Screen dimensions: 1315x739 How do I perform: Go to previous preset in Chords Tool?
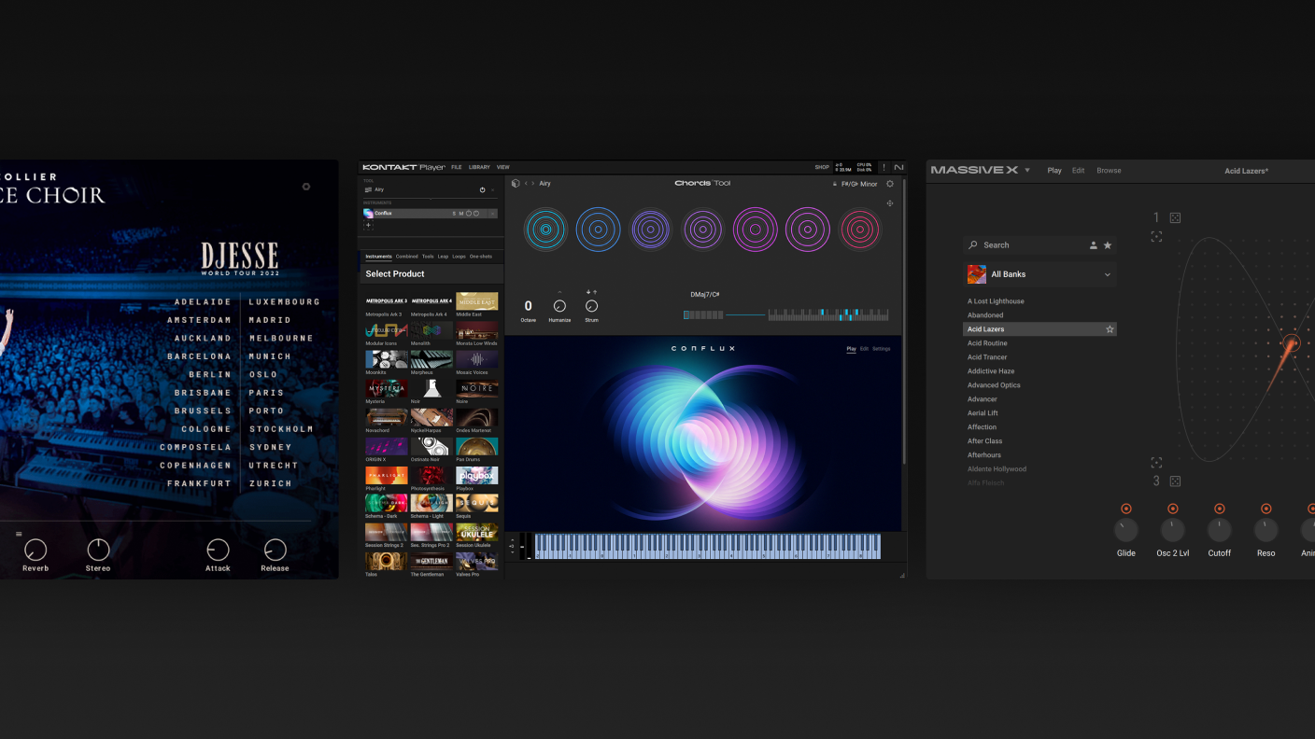pos(526,184)
